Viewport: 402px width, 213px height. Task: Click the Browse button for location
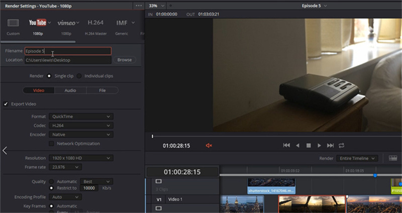click(124, 60)
